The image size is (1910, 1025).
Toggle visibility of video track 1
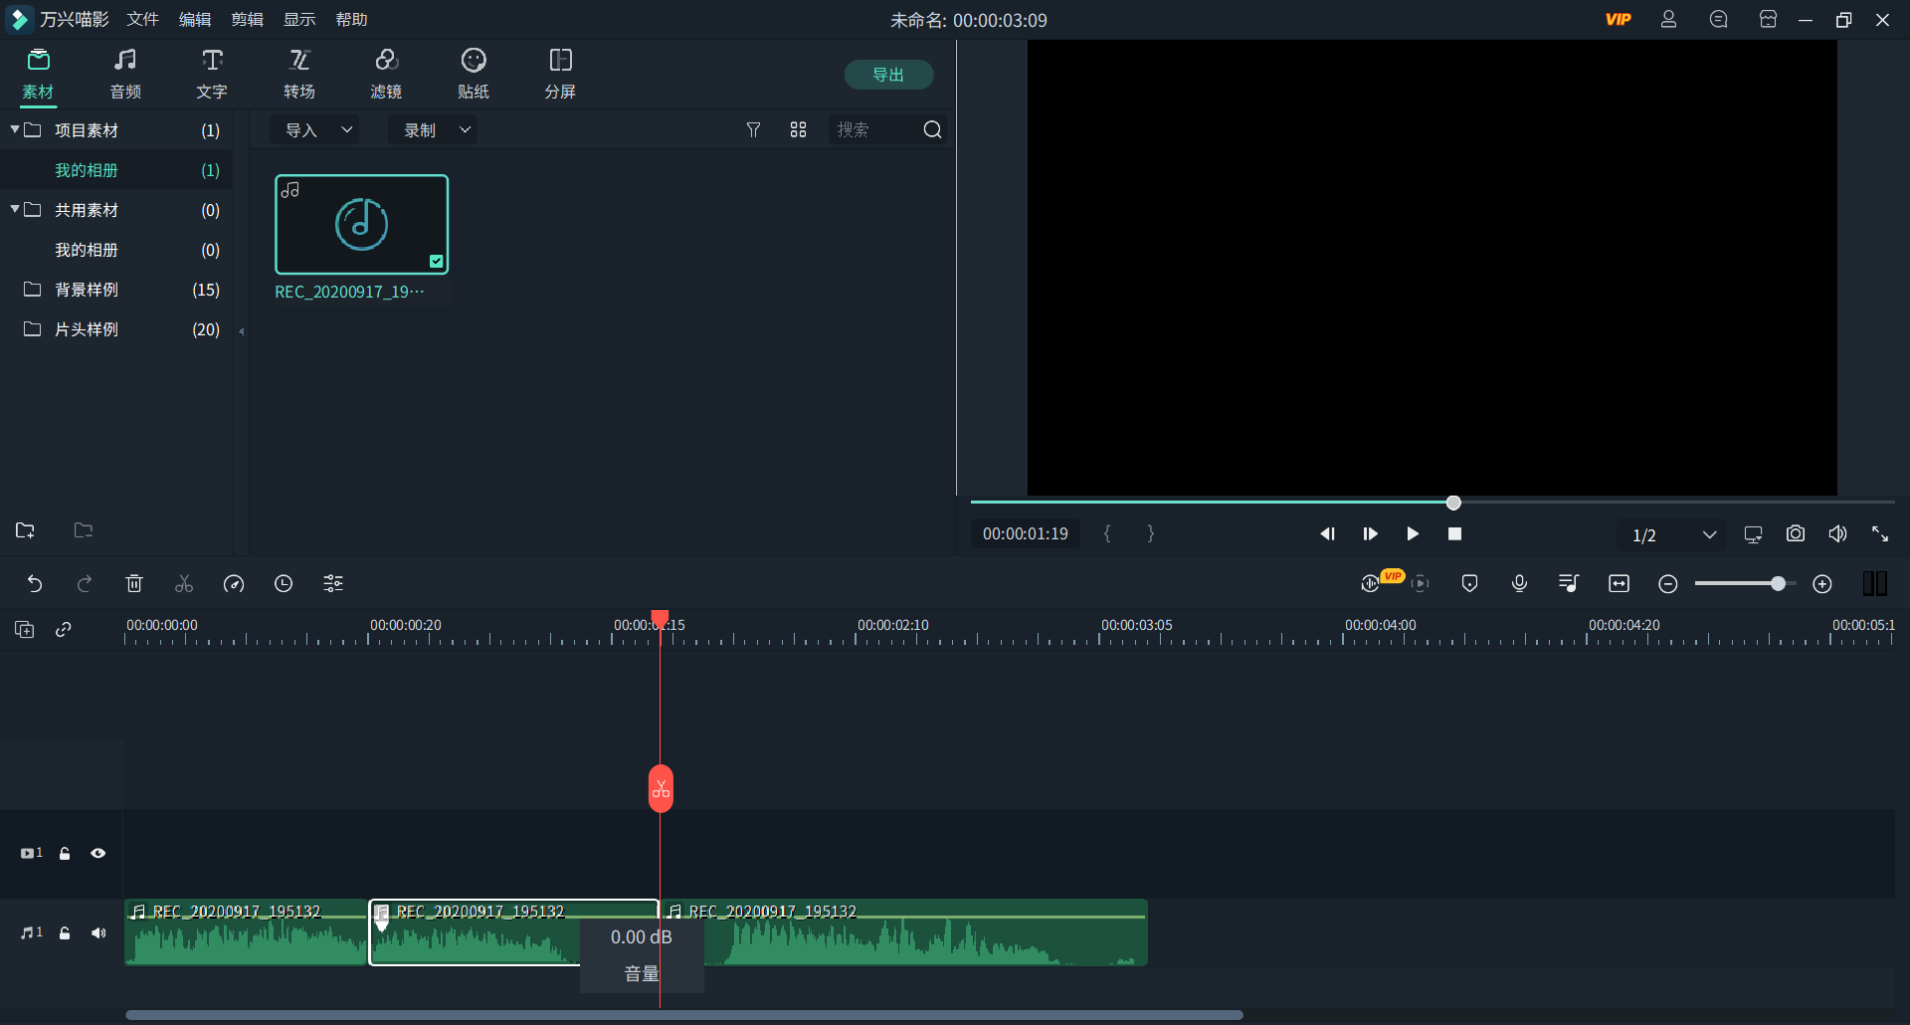(98, 854)
